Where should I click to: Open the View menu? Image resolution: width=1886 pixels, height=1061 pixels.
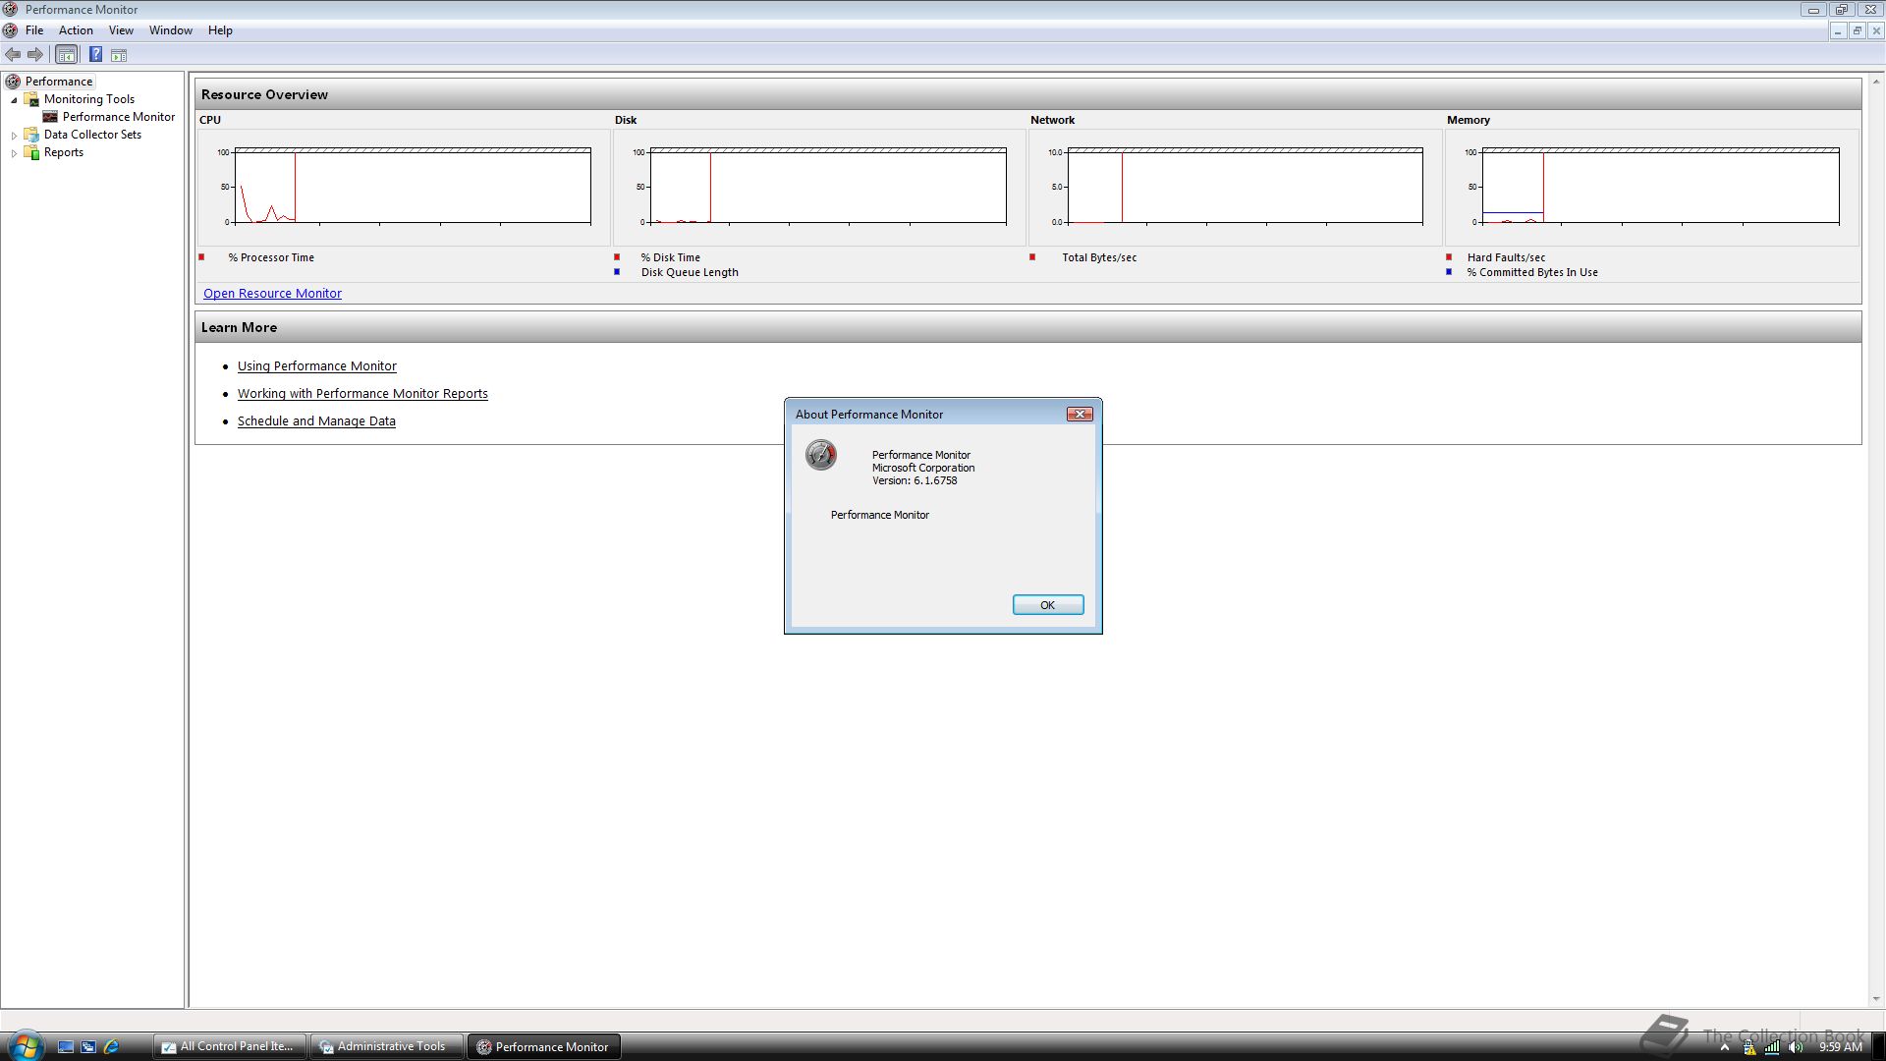click(121, 30)
